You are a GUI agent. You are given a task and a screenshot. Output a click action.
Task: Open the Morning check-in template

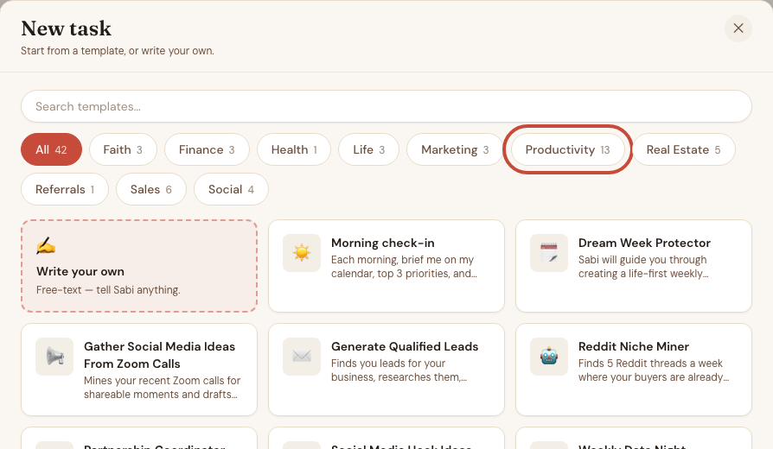coord(386,266)
